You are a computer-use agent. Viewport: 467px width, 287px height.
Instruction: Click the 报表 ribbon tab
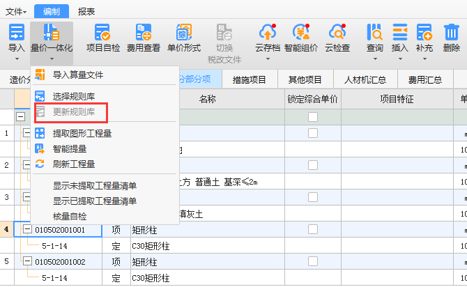pos(86,11)
